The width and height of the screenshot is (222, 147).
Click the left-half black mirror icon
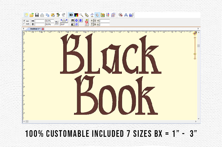(x=73, y=25)
